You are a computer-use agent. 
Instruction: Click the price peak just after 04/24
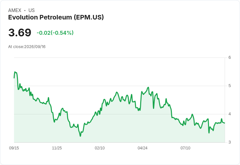point(148,87)
